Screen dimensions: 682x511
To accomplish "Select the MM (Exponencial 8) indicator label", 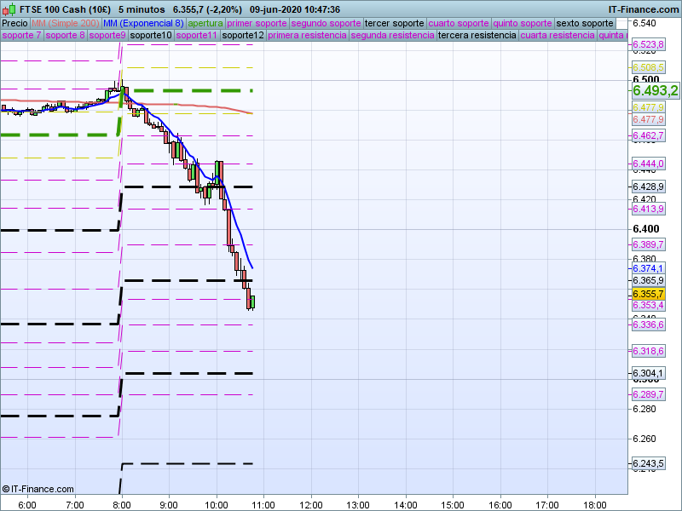I will pyautogui.click(x=143, y=23).
